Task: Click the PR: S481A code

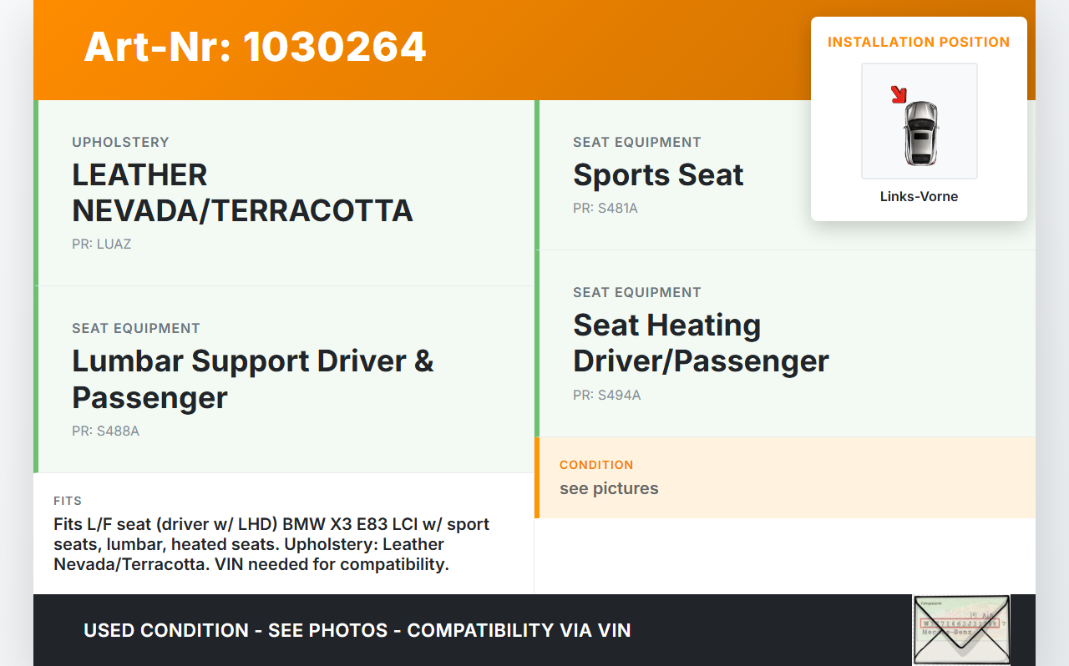Action: point(605,209)
